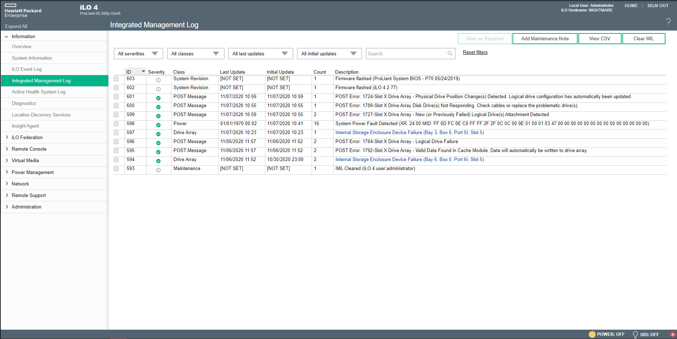Click the View CSV button

[x=600, y=38]
